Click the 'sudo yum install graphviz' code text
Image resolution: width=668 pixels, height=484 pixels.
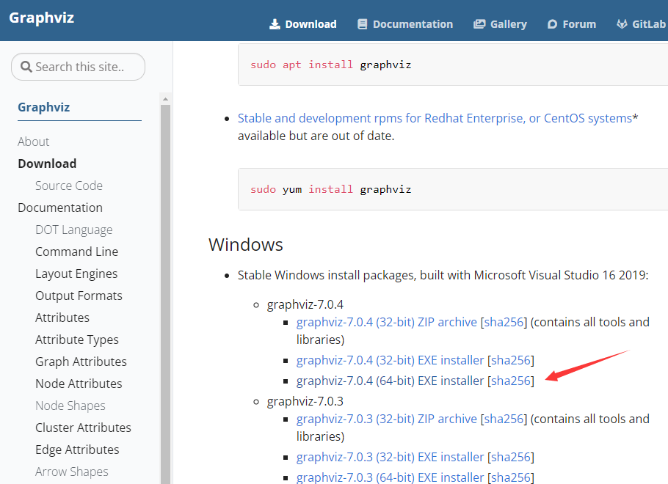coord(330,189)
